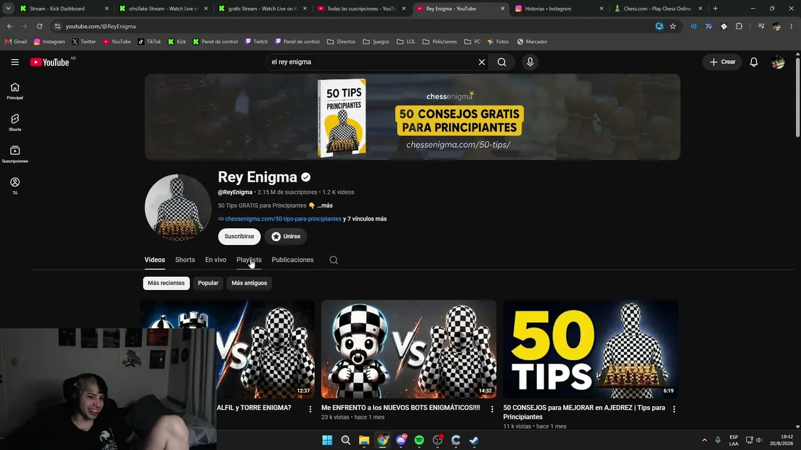
Task: Open Steam from the taskbar
Action: coord(474,440)
